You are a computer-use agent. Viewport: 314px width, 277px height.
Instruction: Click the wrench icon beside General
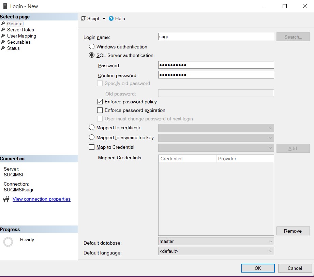coord(3,24)
